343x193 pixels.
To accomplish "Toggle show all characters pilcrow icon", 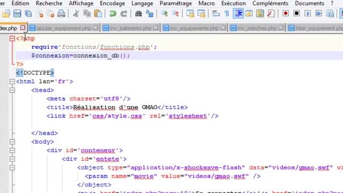I will (x=227, y=13).
